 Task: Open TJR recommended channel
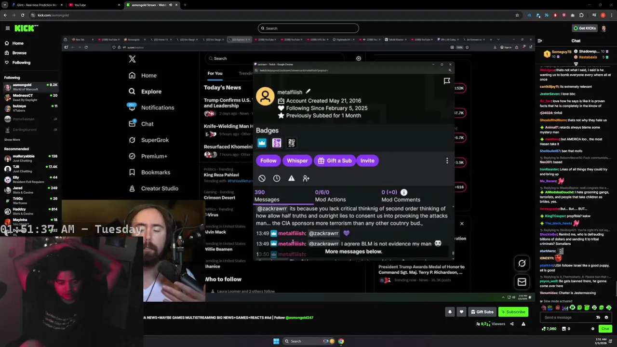click(x=30, y=169)
